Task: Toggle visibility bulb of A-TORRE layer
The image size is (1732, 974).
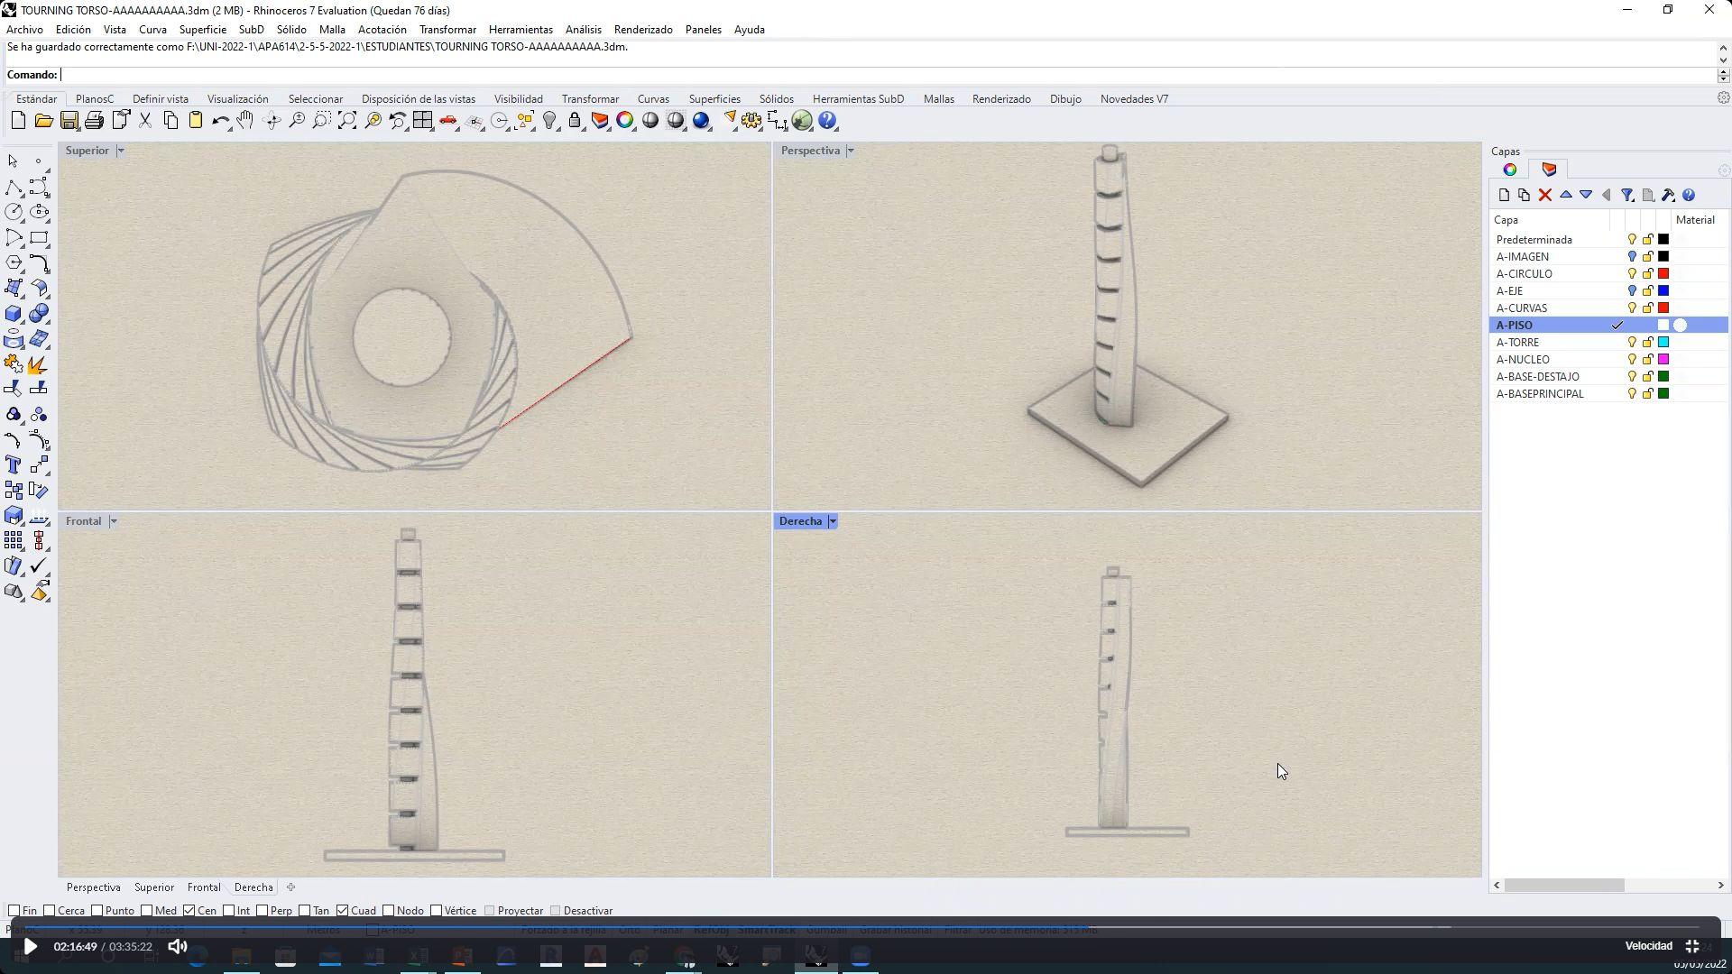Action: (x=1632, y=343)
